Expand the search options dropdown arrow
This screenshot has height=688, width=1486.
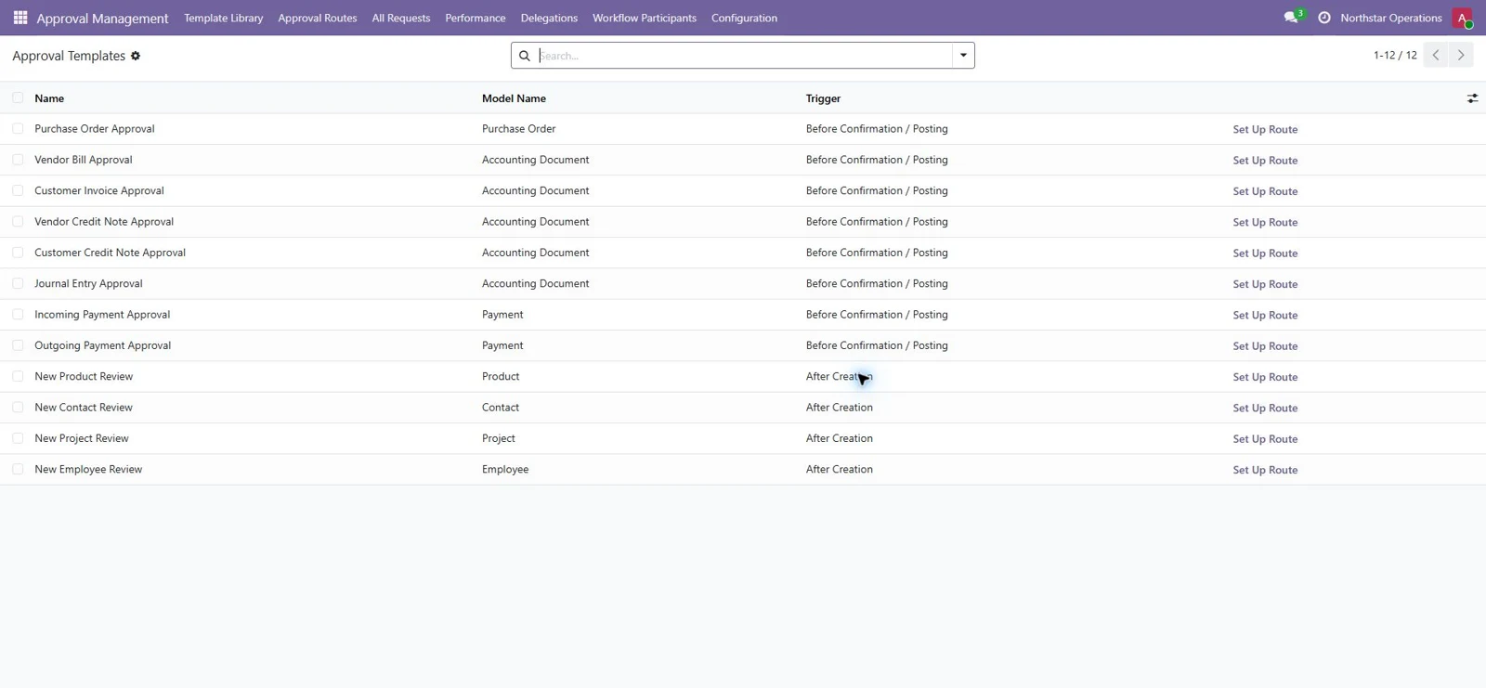(963, 56)
